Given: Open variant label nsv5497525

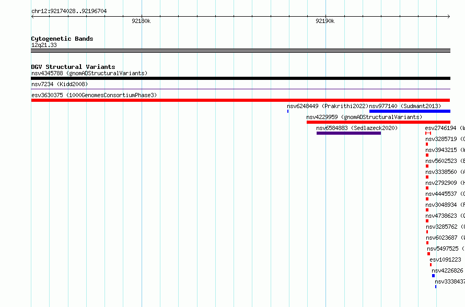Looking at the screenshot, I should (x=443, y=249).
